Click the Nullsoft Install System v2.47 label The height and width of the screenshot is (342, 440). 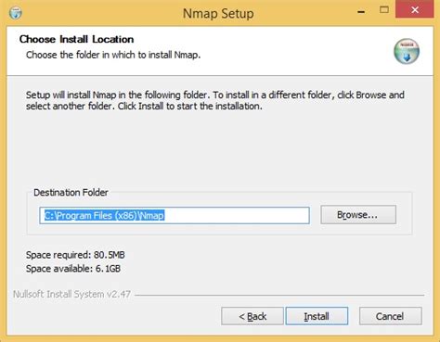(71, 294)
